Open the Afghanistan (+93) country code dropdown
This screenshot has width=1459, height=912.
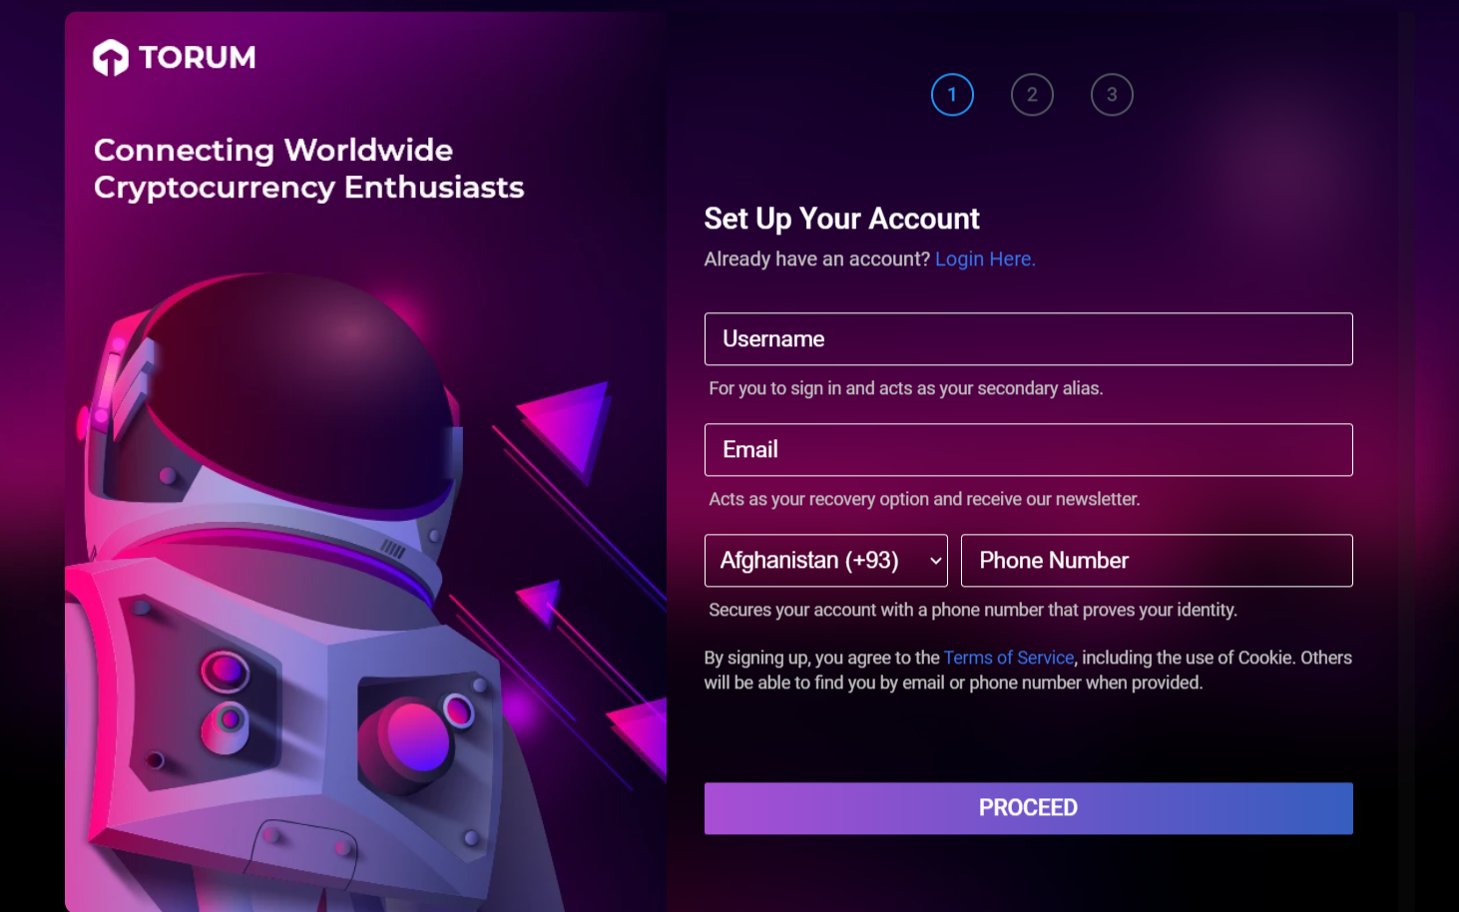(x=826, y=561)
